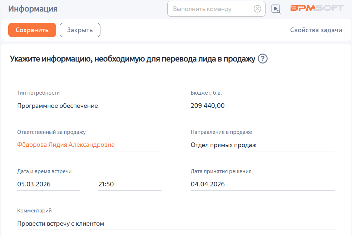
Task: Edit the Бюджет value 209 440,00
Action: click(x=263, y=106)
